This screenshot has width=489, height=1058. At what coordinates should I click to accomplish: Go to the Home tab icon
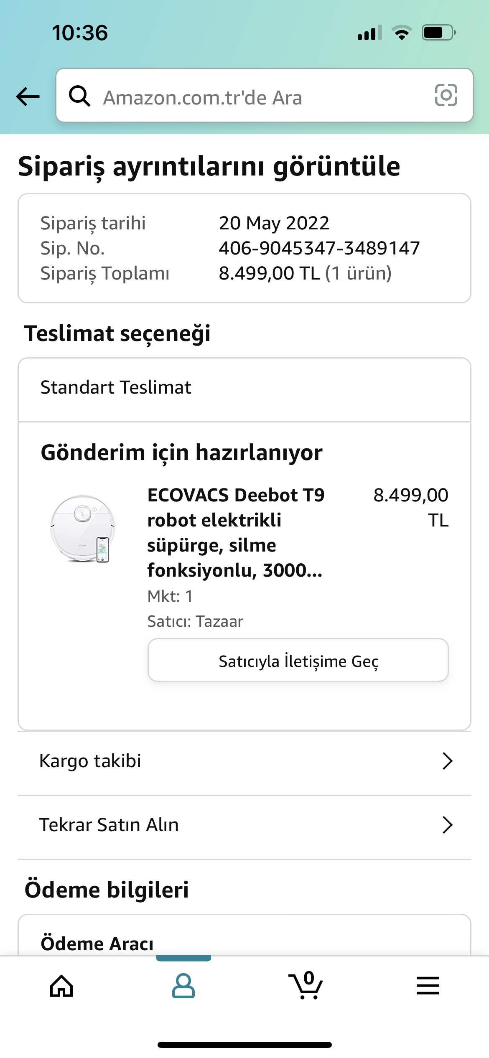pos(61,986)
